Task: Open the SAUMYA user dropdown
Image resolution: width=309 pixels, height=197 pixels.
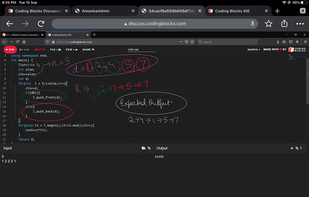Action: 254,50
